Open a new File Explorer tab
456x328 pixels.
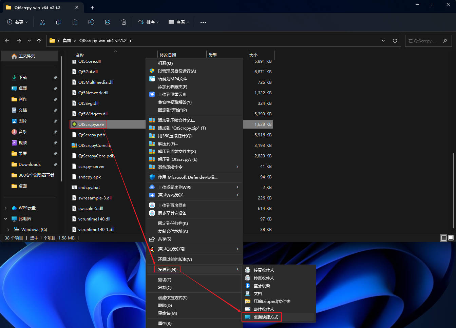92,7
